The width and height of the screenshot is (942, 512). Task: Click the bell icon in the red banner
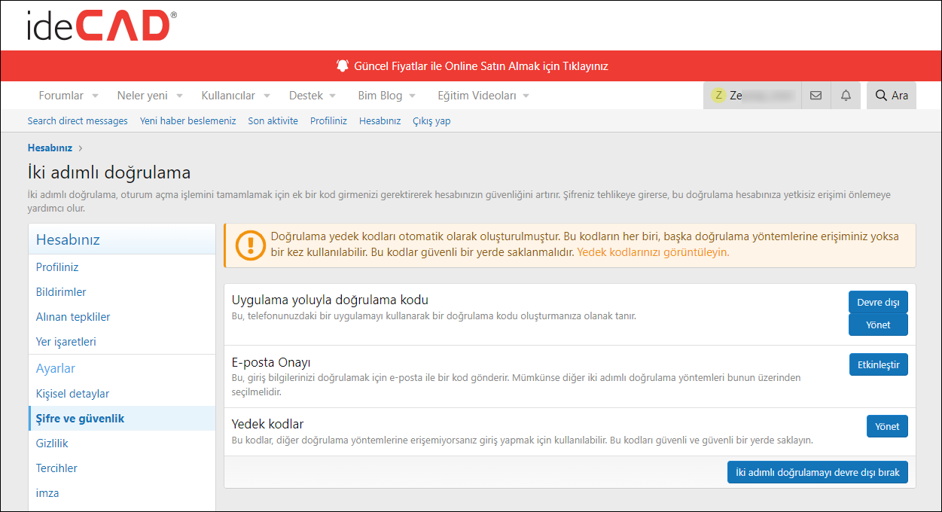point(343,66)
